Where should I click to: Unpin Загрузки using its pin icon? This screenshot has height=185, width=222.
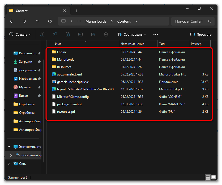pyautogui.click(x=39, y=62)
